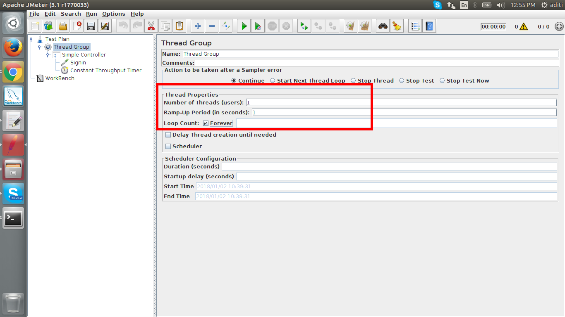
Task: Click Remote Shutdown All icon
Action: [x=332, y=26]
